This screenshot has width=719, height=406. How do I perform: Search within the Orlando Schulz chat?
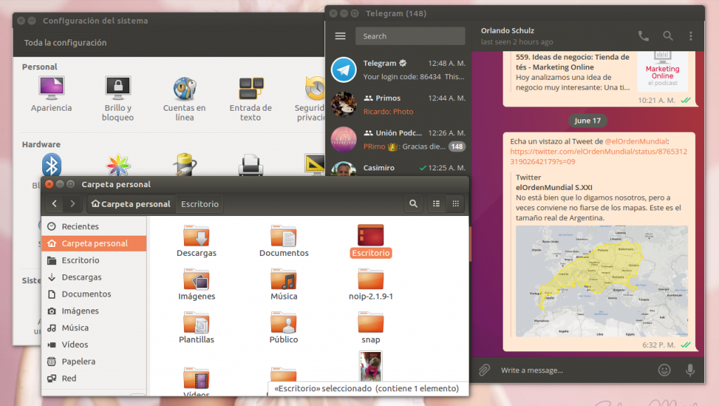(668, 36)
